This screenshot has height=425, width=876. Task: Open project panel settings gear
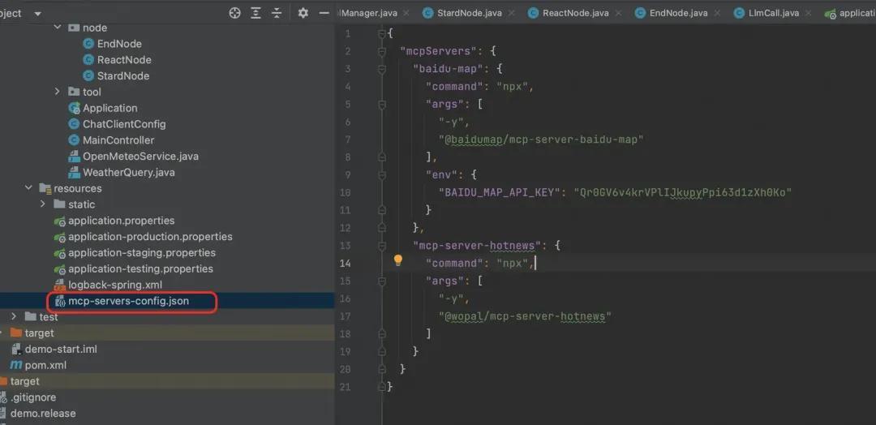[x=303, y=13]
